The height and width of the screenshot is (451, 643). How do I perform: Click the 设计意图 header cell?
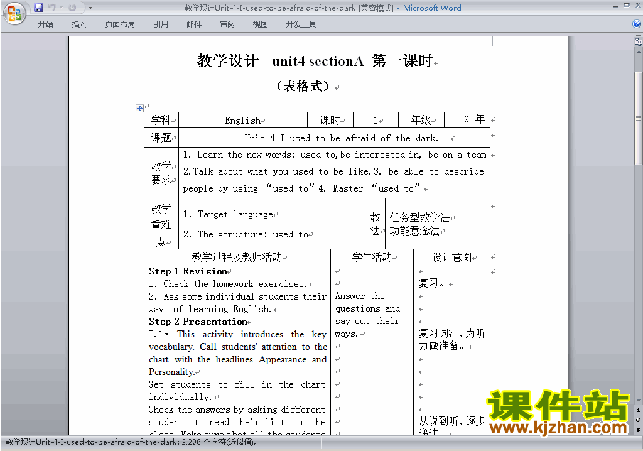(451, 258)
